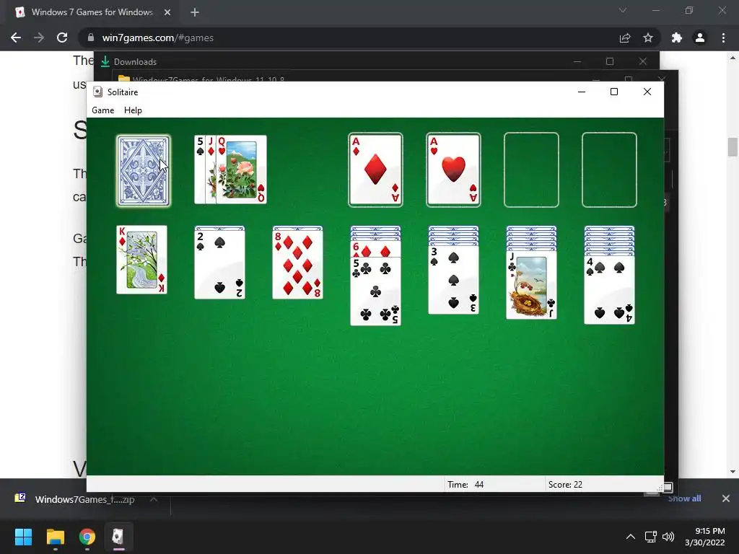Click the Score: 22 status text
Screen dimensions: 739x554
pyautogui.click(x=565, y=484)
